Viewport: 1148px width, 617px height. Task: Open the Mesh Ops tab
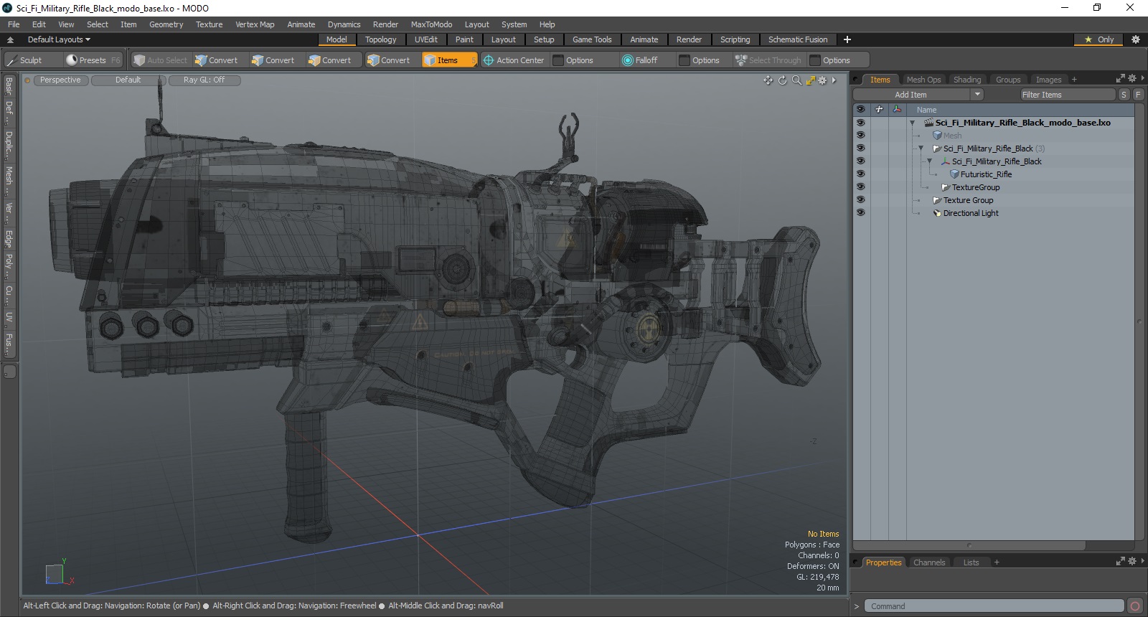click(x=923, y=80)
